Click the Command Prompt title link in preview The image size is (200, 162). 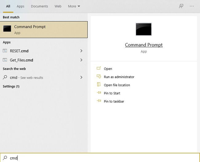[x=144, y=45]
